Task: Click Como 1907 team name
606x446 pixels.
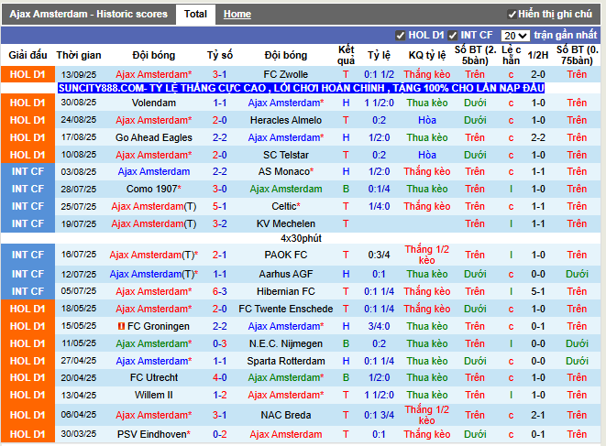Action: click(154, 189)
